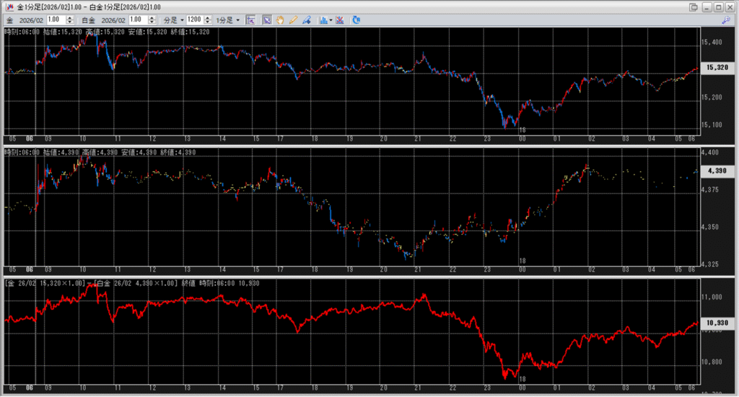Click the delete indicators chart icon
Image resolution: width=739 pixels, height=397 pixels.
pyautogui.click(x=340, y=19)
